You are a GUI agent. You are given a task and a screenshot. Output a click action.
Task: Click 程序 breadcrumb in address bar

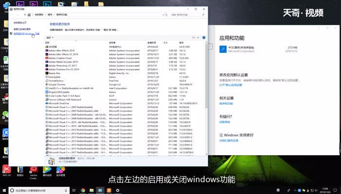tap(50, 15)
